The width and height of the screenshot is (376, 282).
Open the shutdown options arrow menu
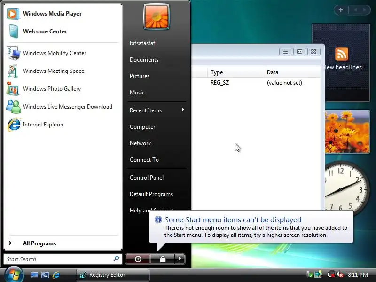tap(180, 259)
